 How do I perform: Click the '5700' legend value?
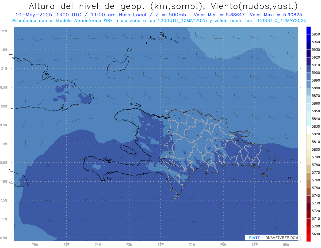click(x=316, y=226)
